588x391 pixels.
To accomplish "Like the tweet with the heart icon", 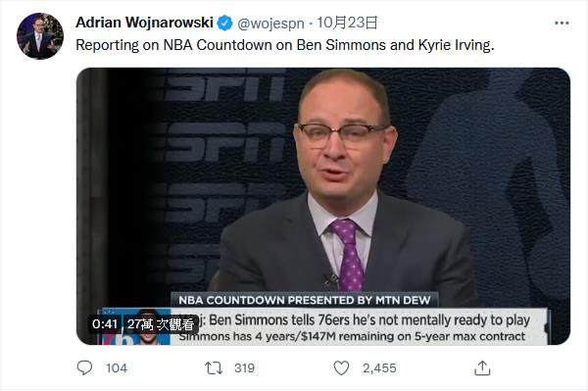I will coord(341,368).
